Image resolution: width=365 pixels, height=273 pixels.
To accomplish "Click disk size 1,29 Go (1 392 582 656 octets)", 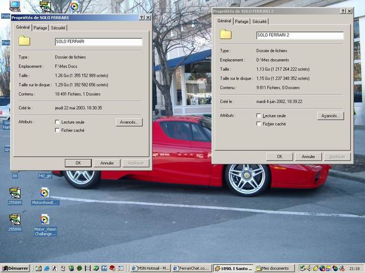I will [x=82, y=85].
